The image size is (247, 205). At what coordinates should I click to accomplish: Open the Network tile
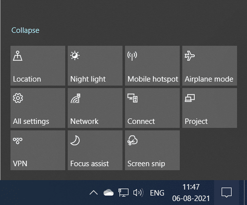click(95, 108)
